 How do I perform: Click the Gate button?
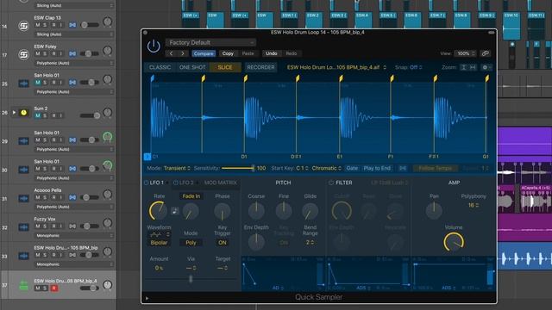(352, 169)
